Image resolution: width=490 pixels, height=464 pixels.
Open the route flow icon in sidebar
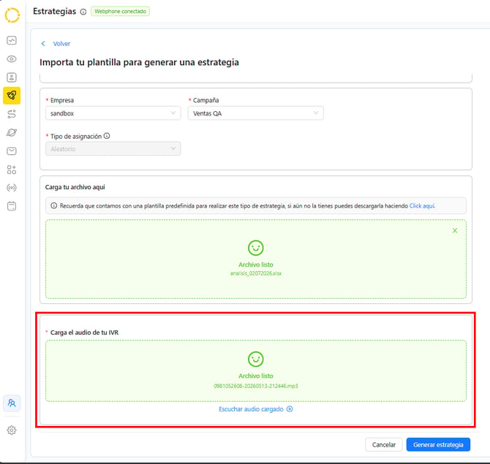(12, 114)
